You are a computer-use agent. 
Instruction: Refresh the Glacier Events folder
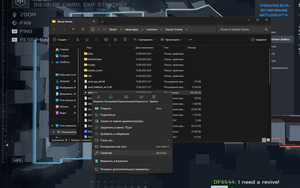(82, 30)
